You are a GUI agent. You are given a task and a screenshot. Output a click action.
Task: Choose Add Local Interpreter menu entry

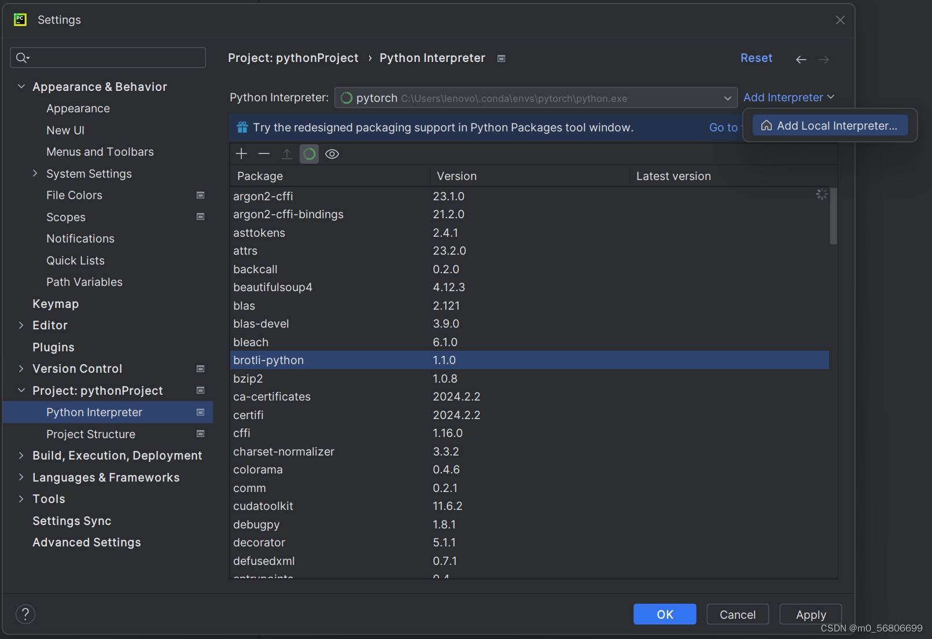830,126
